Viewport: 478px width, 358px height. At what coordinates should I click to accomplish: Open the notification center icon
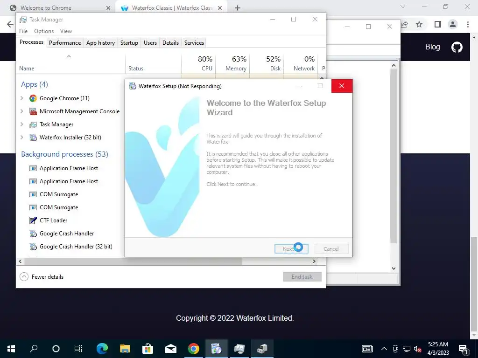tap(464, 349)
